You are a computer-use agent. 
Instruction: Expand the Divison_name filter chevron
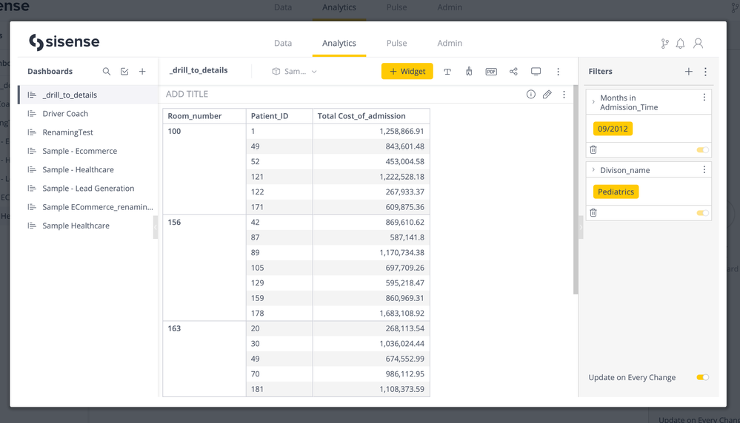point(593,170)
